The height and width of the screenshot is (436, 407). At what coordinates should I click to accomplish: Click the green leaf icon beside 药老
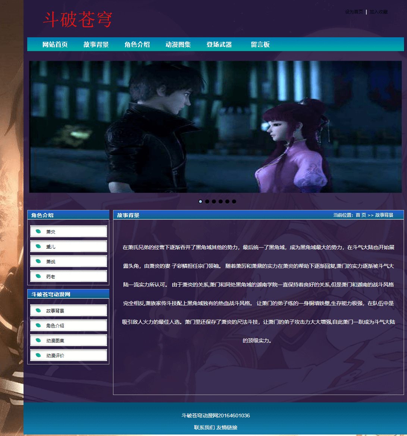38,276
